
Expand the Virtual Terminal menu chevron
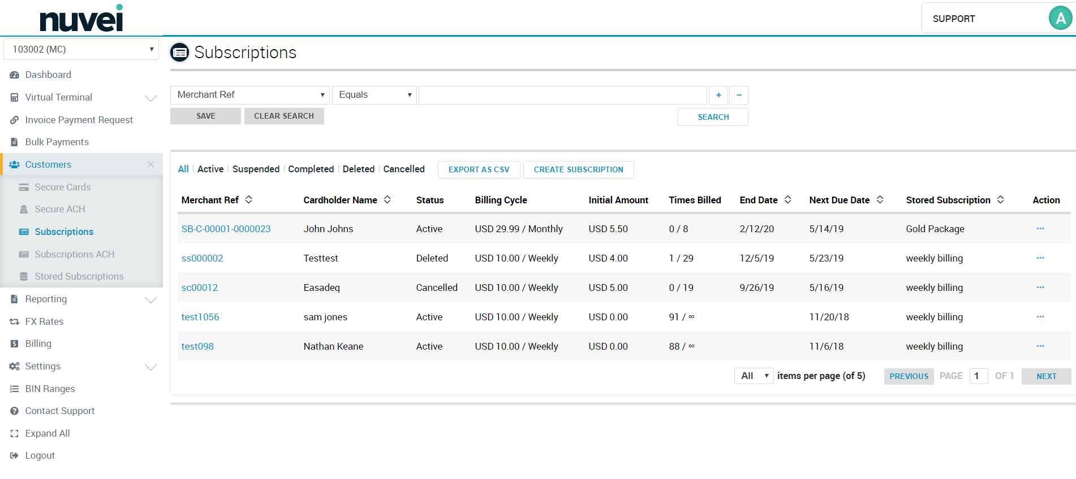pyautogui.click(x=150, y=98)
